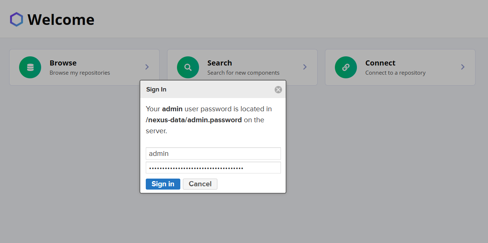The image size is (488, 243).
Task: Click the blue Sign in button
Action: click(x=163, y=184)
